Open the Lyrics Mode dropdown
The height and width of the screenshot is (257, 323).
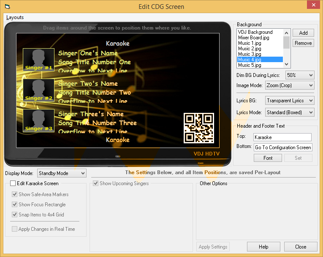point(289,112)
